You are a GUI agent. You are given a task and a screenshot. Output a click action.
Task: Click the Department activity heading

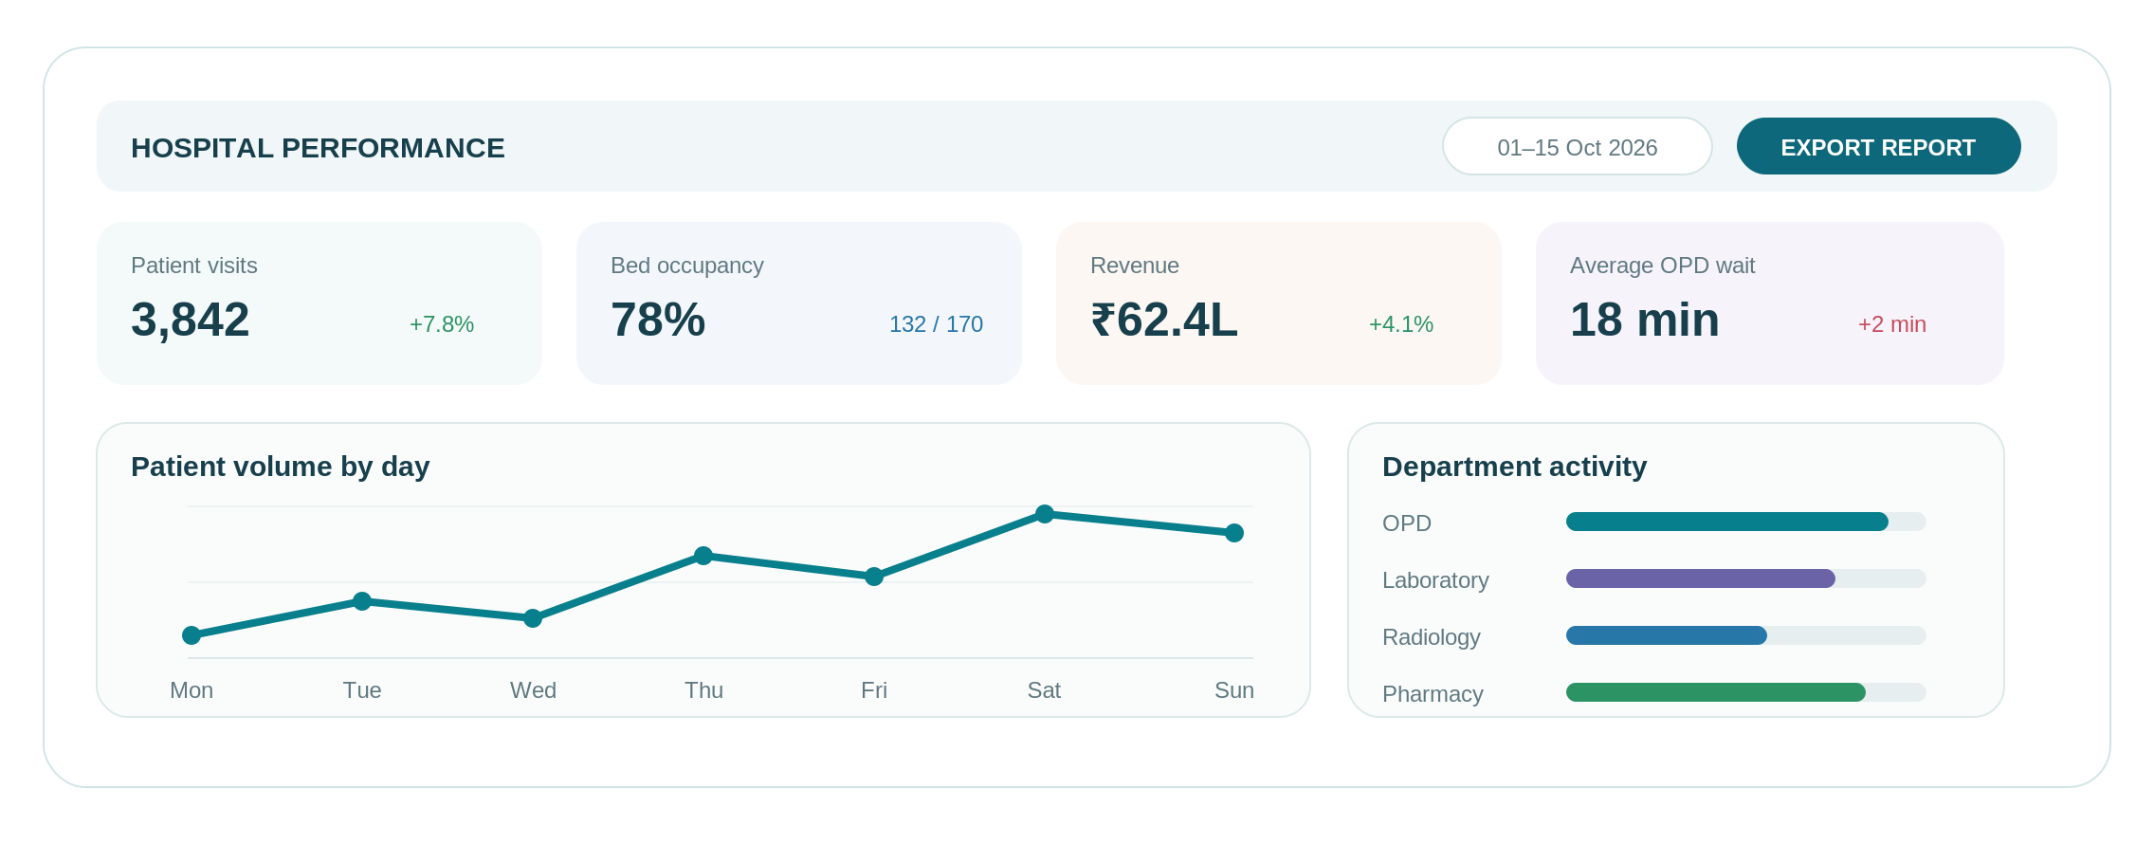click(x=1515, y=467)
